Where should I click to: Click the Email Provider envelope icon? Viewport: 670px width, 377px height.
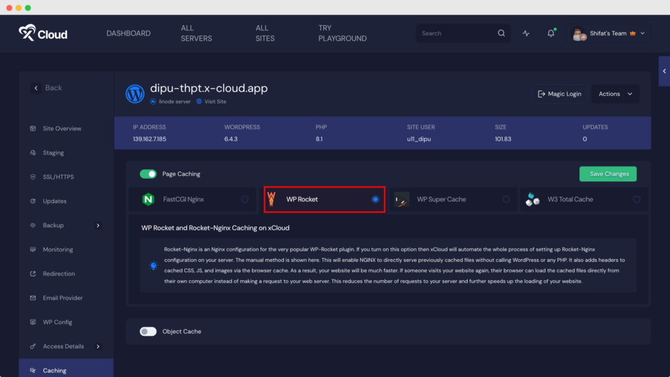pos(33,298)
